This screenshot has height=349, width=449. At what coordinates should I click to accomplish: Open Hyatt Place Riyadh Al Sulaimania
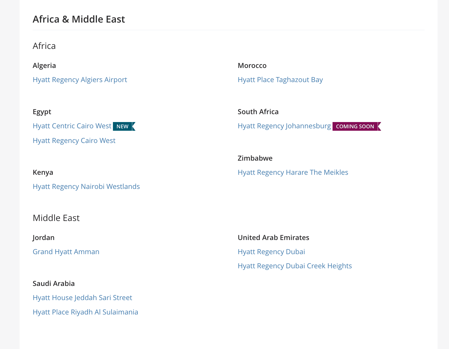[85, 312]
